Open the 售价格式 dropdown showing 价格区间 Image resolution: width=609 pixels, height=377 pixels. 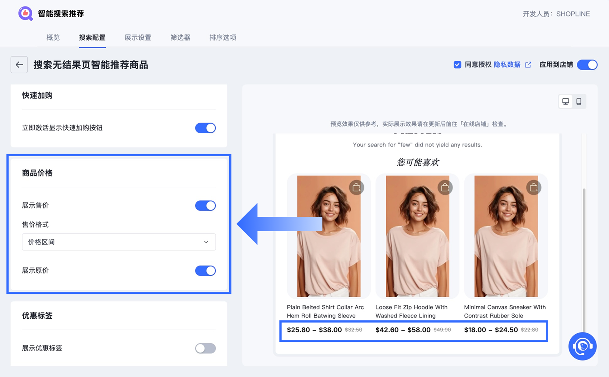pyautogui.click(x=119, y=242)
